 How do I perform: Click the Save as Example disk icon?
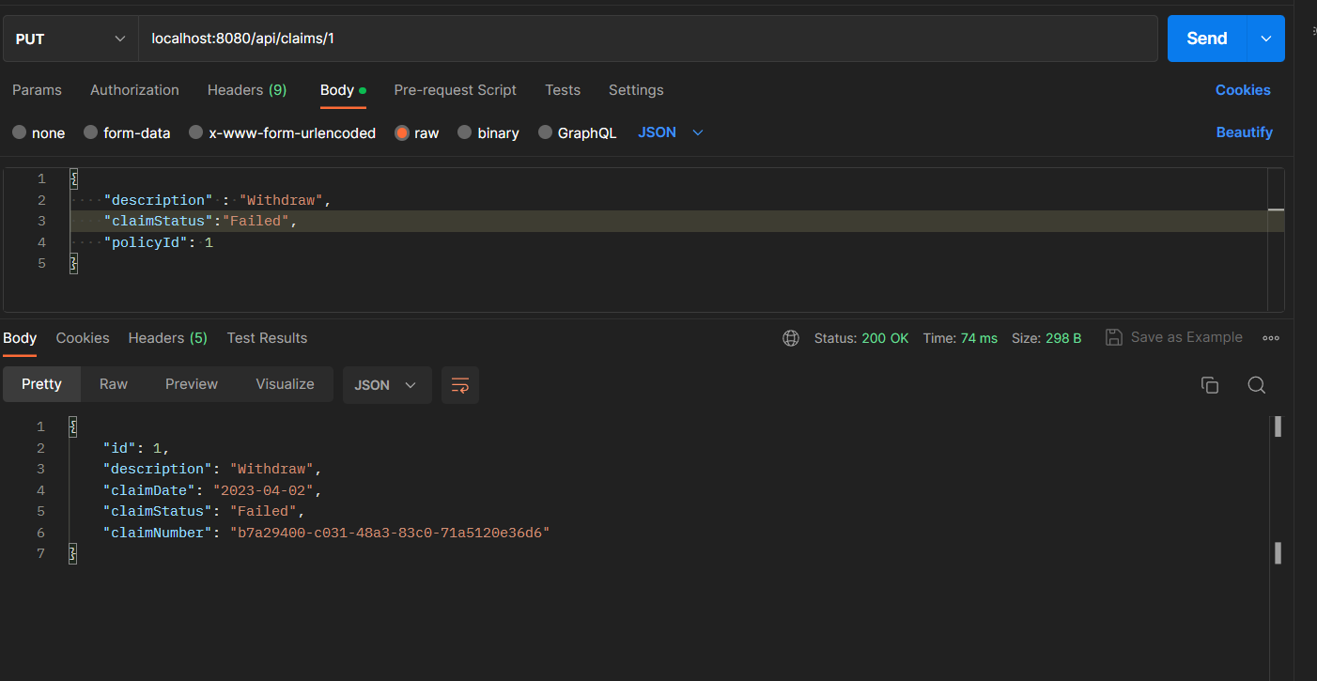(1114, 337)
